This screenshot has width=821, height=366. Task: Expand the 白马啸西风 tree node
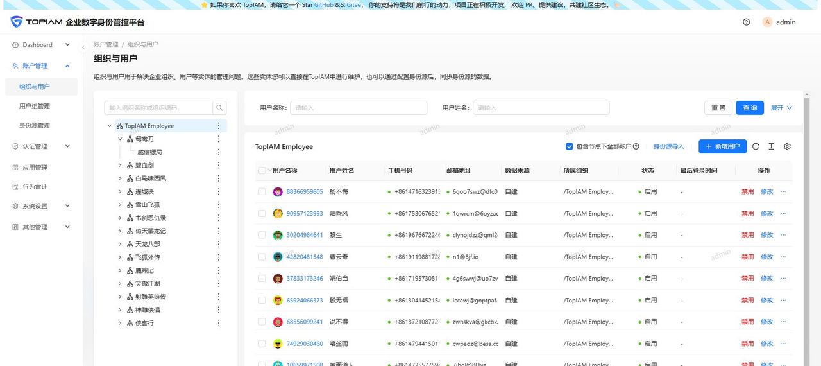click(x=120, y=179)
